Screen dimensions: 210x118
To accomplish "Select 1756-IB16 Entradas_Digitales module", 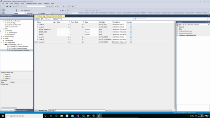I will [18, 48].
